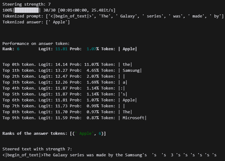Click the 'Top 1th token' Samsung row
The image size is (225, 161).
pyautogui.click(x=72, y=71)
